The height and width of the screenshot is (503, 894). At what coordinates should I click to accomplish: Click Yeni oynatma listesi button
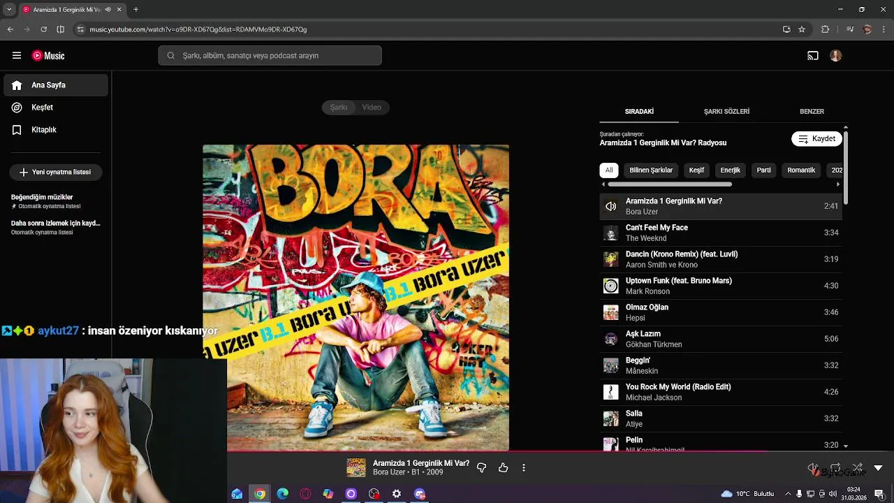coord(56,172)
